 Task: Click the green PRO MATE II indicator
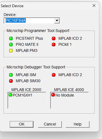coord(11,44)
